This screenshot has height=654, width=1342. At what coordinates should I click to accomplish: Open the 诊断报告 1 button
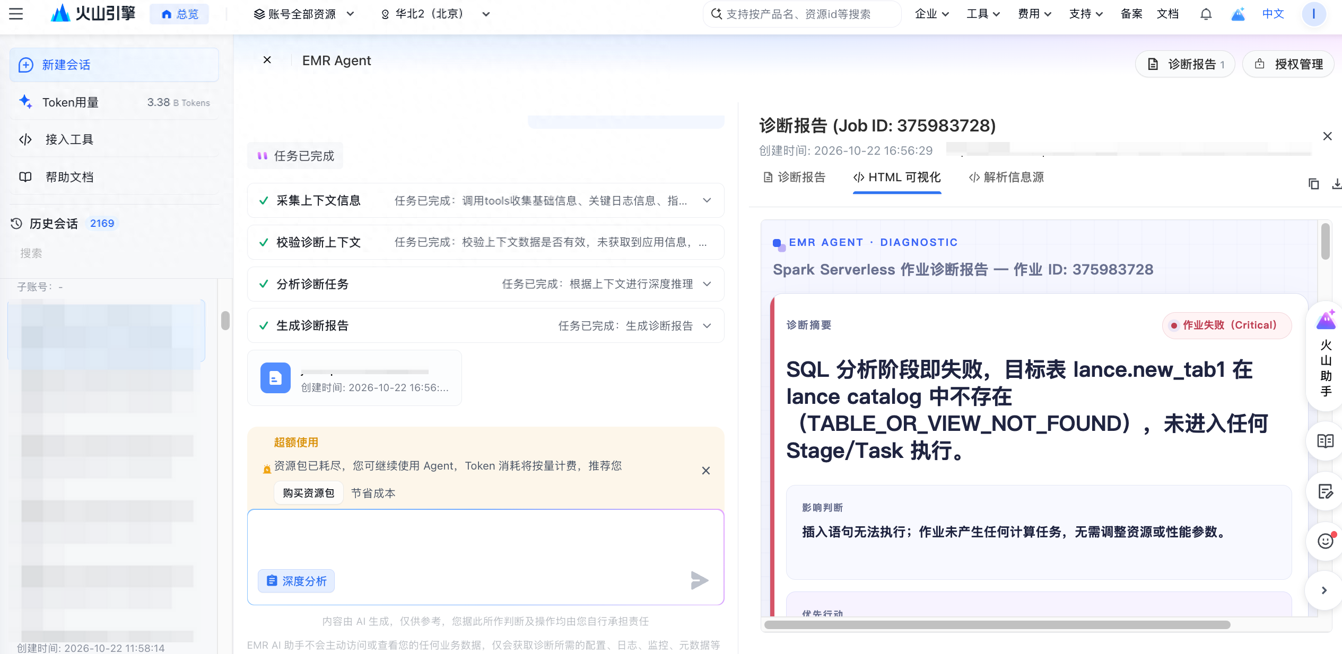pos(1185,64)
